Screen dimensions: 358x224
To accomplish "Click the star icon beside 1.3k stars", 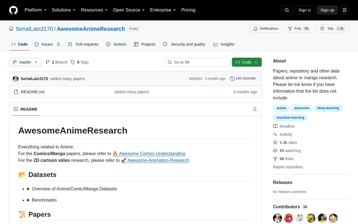I will 275,143.
